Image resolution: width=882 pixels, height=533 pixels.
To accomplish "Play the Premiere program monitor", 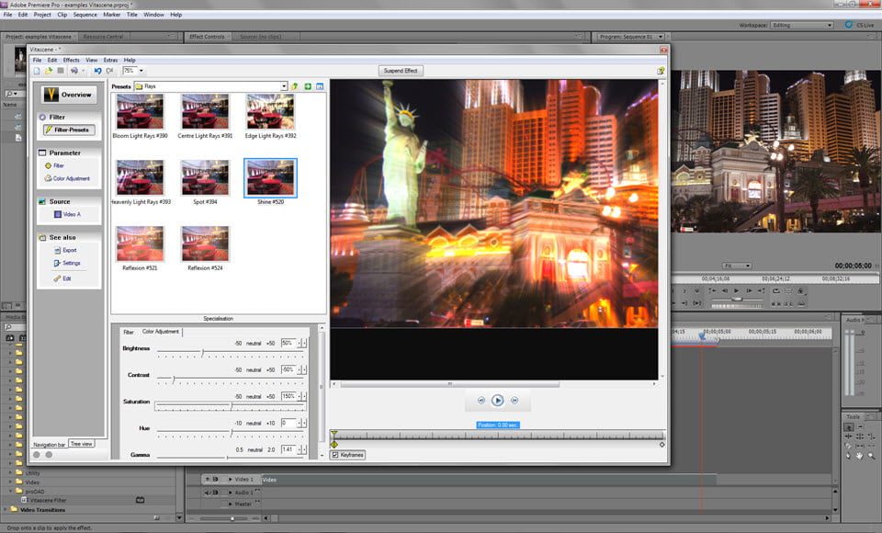I will coord(737,291).
